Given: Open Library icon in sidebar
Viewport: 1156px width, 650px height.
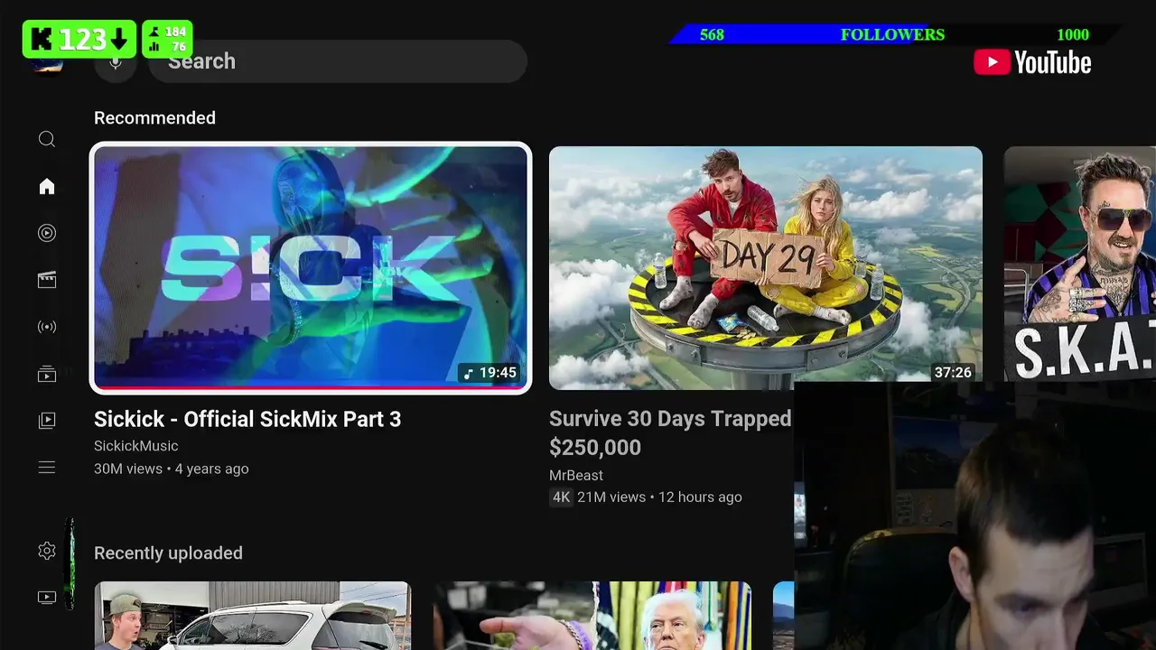Looking at the screenshot, I should pos(47,421).
